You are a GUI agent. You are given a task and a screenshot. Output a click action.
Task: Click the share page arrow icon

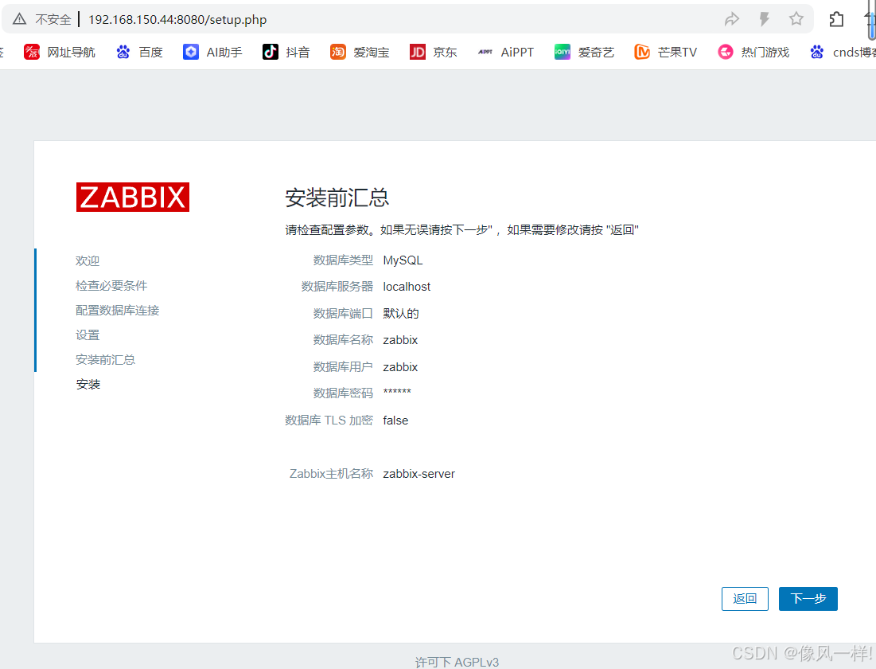click(732, 20)
